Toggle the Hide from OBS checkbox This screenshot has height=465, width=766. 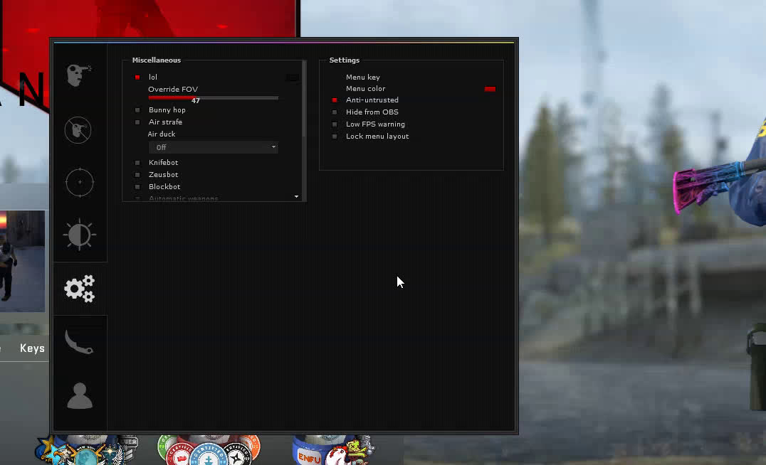[335, 112]
